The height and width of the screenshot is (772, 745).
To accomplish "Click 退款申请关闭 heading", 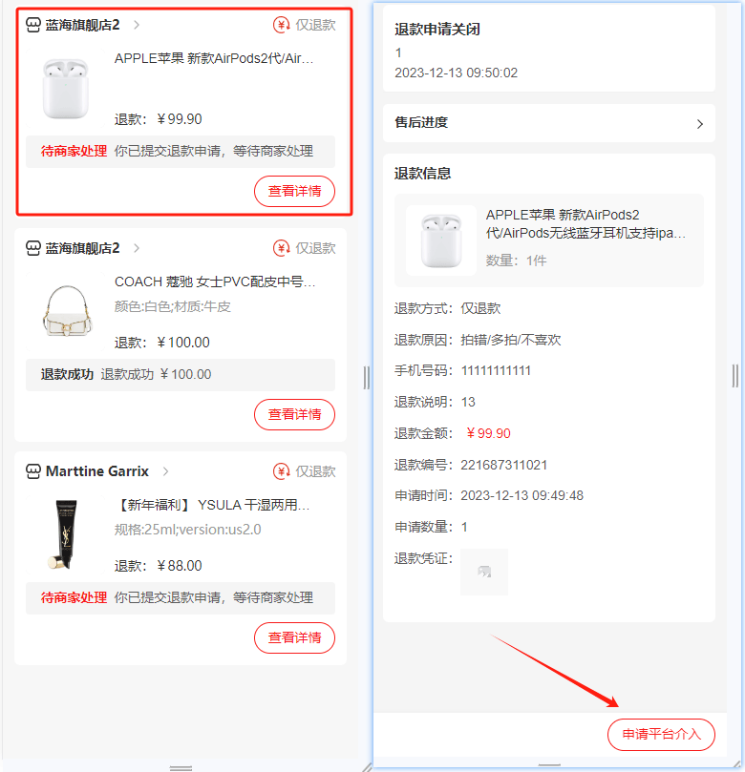I will pos(437,29).
